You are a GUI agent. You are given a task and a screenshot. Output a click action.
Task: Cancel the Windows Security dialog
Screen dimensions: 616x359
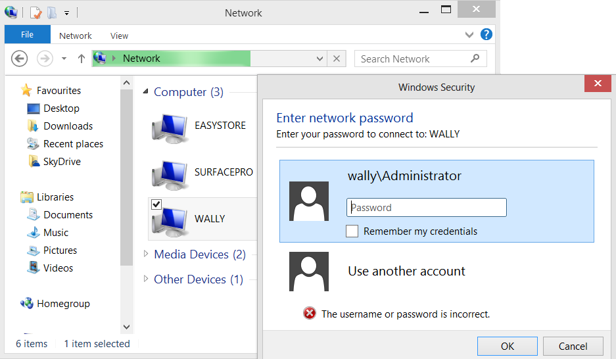(573, 347)
